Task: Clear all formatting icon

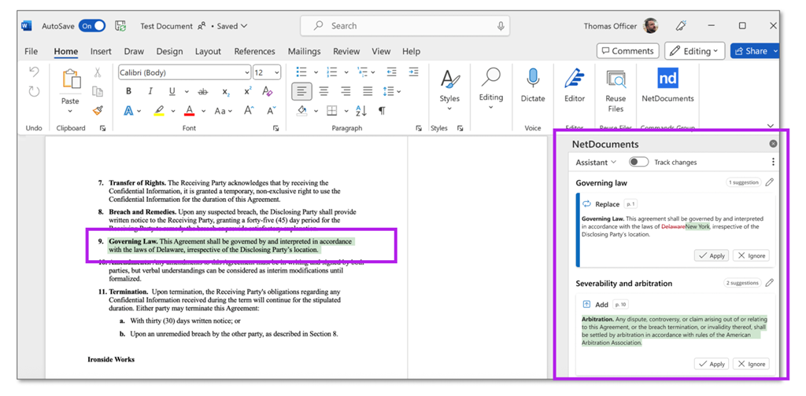Action: [x=268, y=91]
